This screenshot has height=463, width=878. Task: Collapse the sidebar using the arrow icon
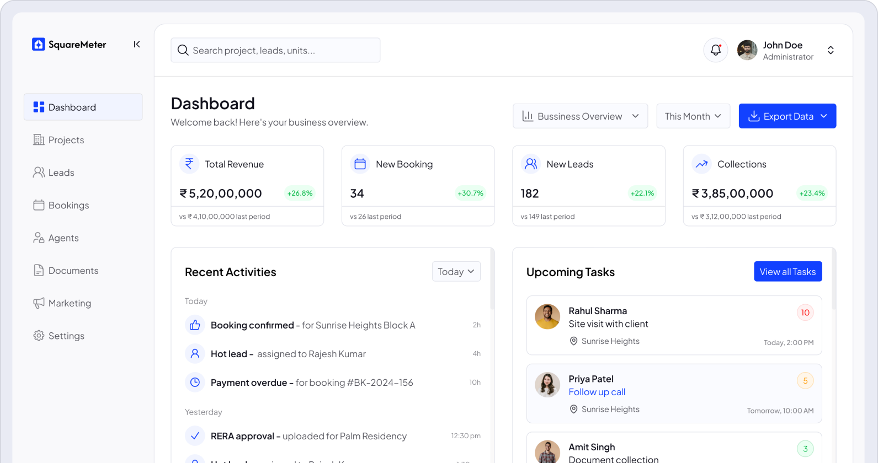pyautogui.click(x=137, y=45)
